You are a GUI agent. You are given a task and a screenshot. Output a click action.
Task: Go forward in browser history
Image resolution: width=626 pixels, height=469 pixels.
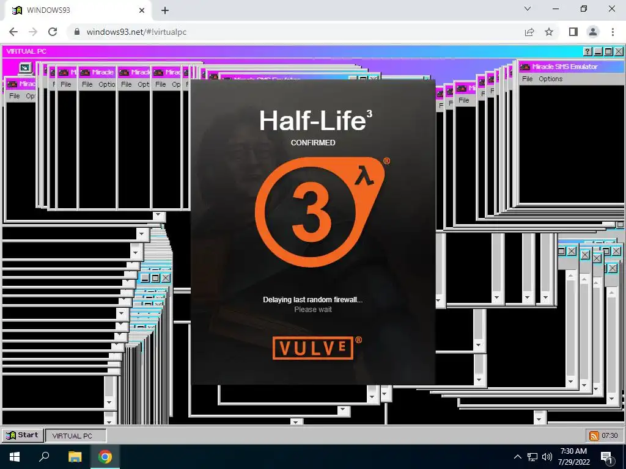(x=33, y=32)
